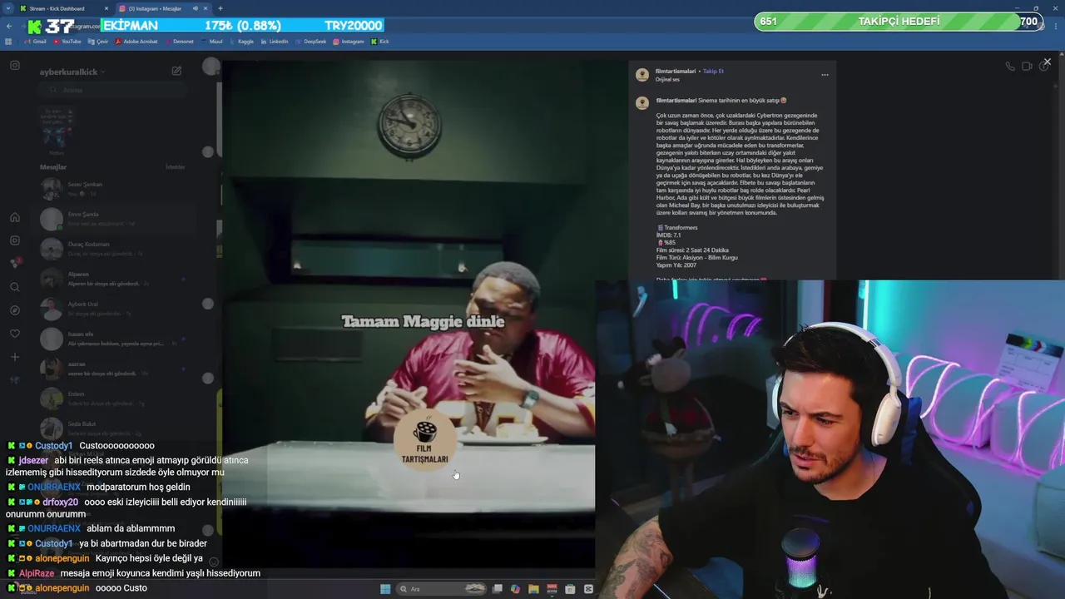Open the Instagram logo in the sidebar

(x=15, y=65)
